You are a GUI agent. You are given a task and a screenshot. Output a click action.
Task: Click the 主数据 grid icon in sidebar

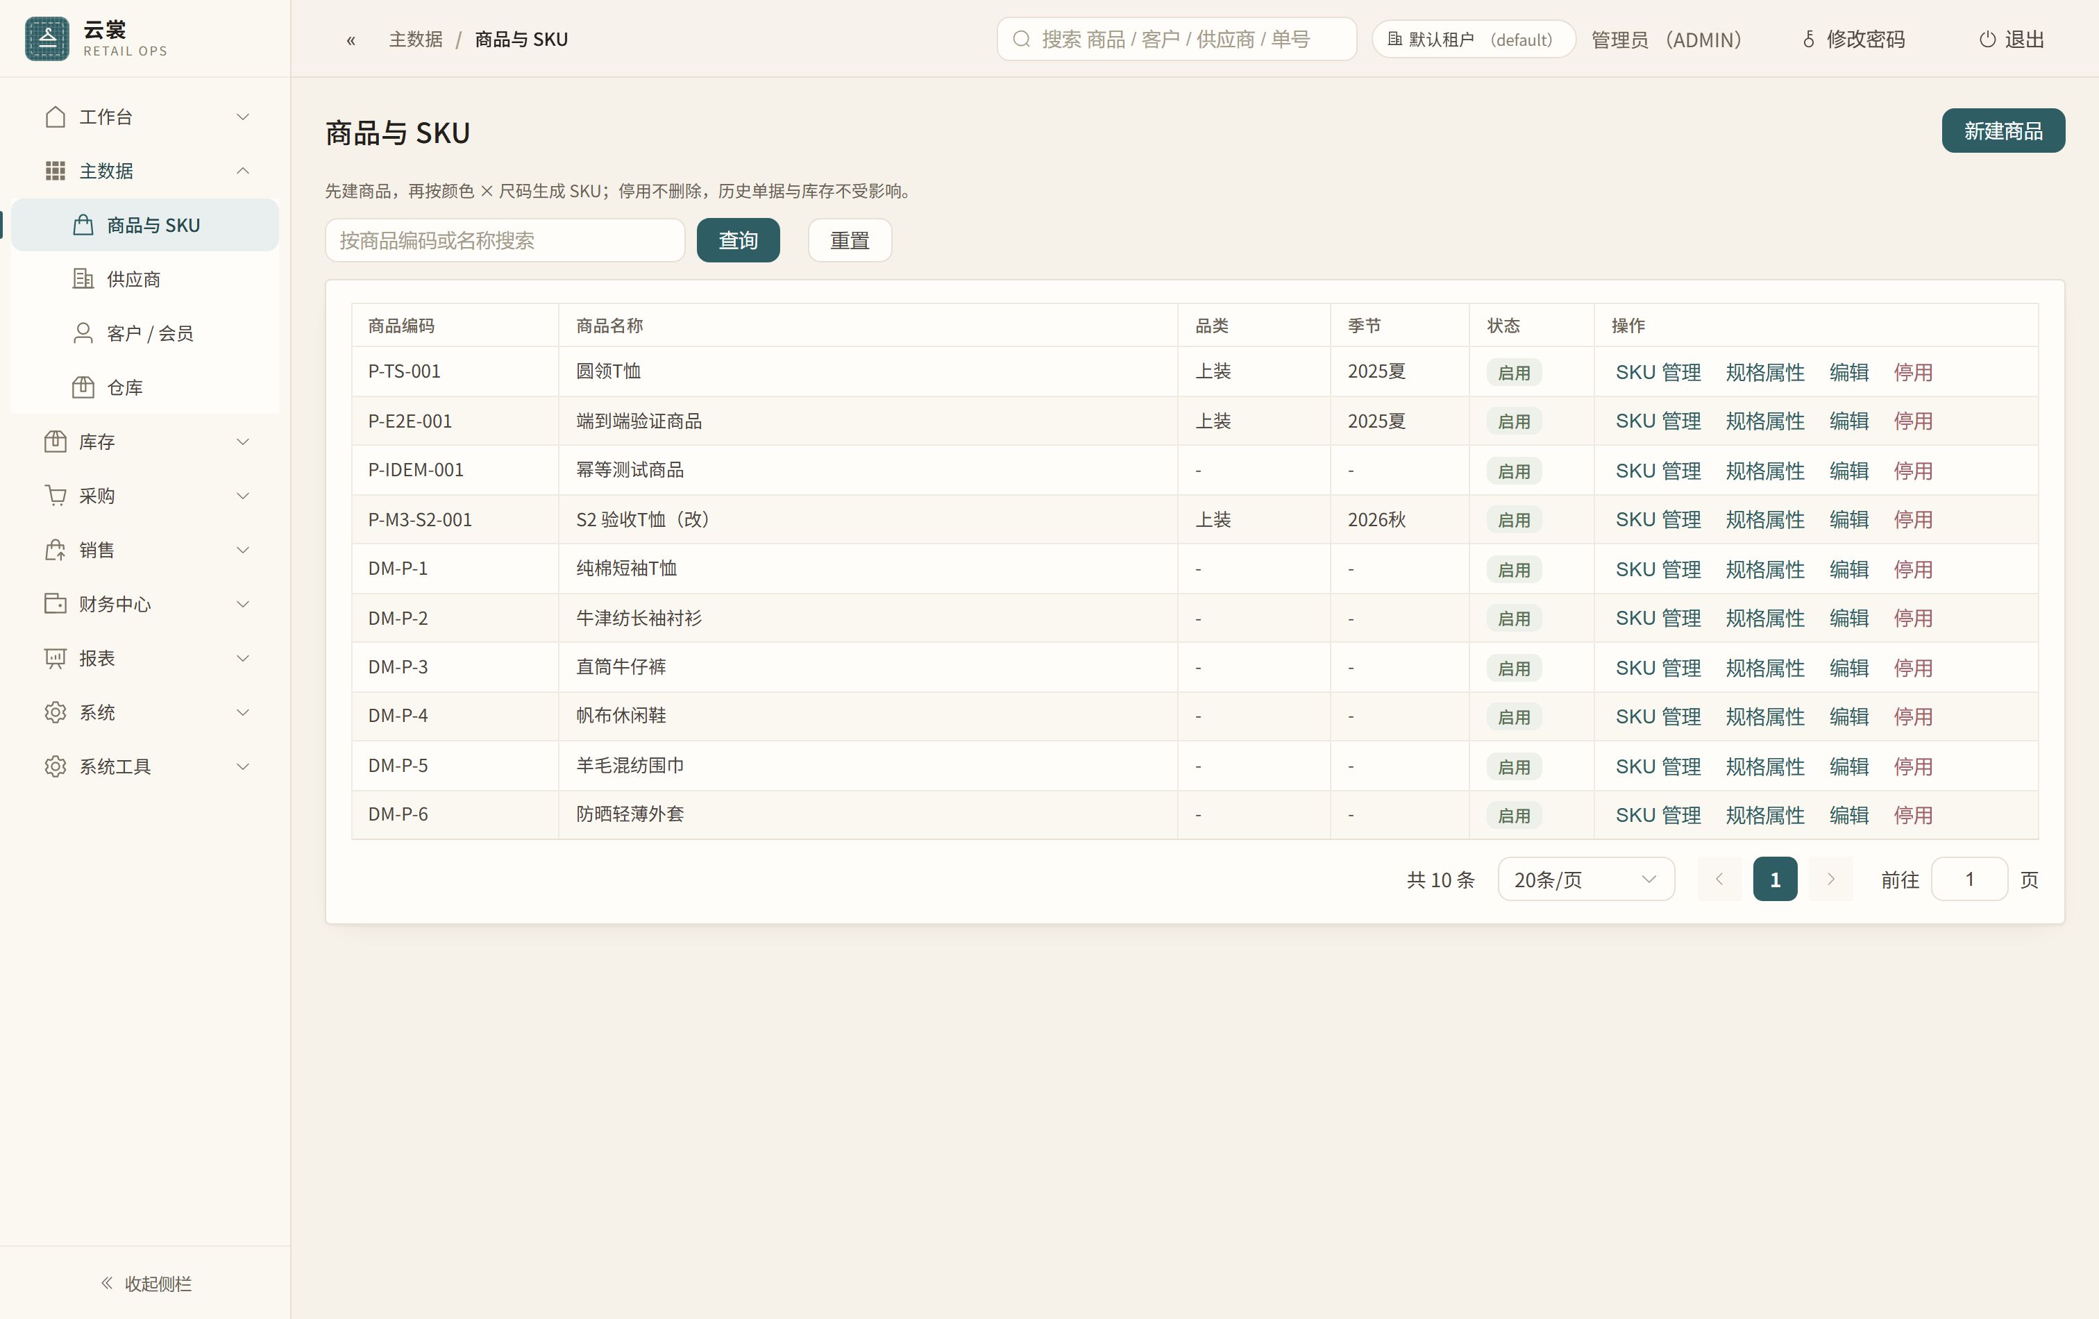point(55,171)
